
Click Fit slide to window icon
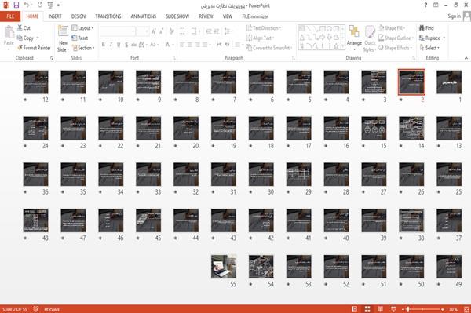pos(466,309)
